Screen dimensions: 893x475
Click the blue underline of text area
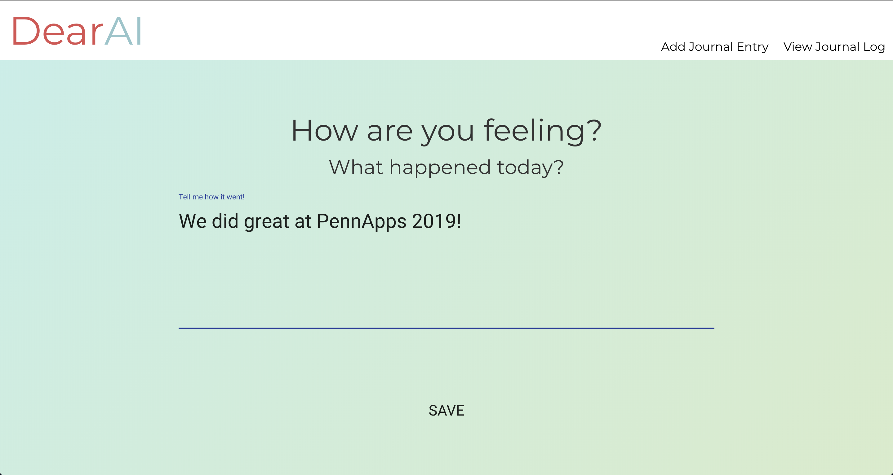[446, 328]
